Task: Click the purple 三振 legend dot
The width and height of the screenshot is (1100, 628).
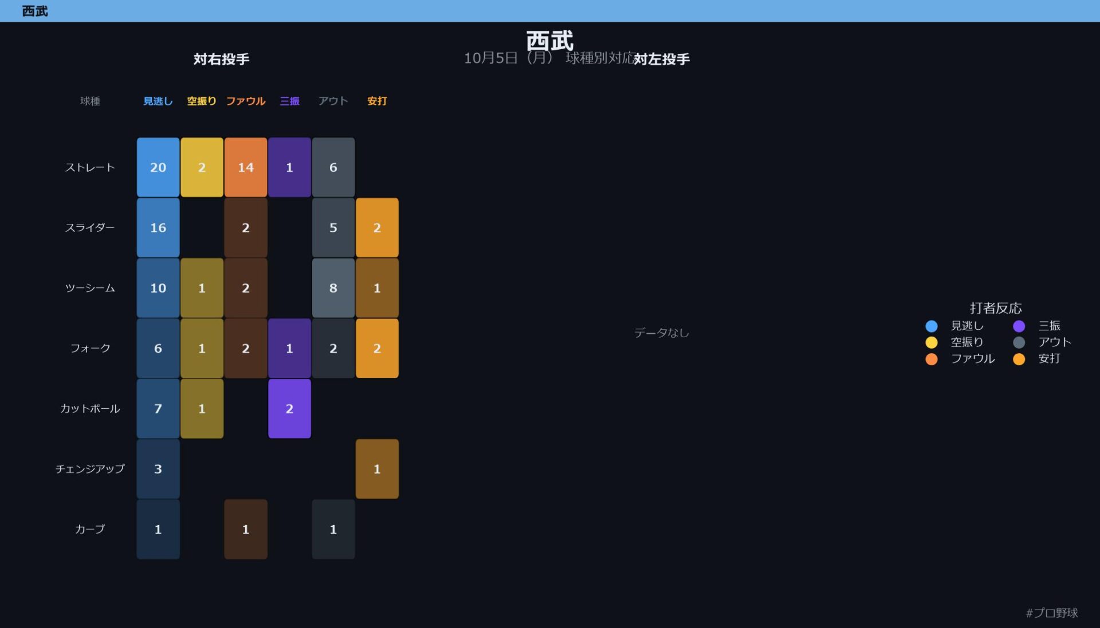Action: point(1019,326)
